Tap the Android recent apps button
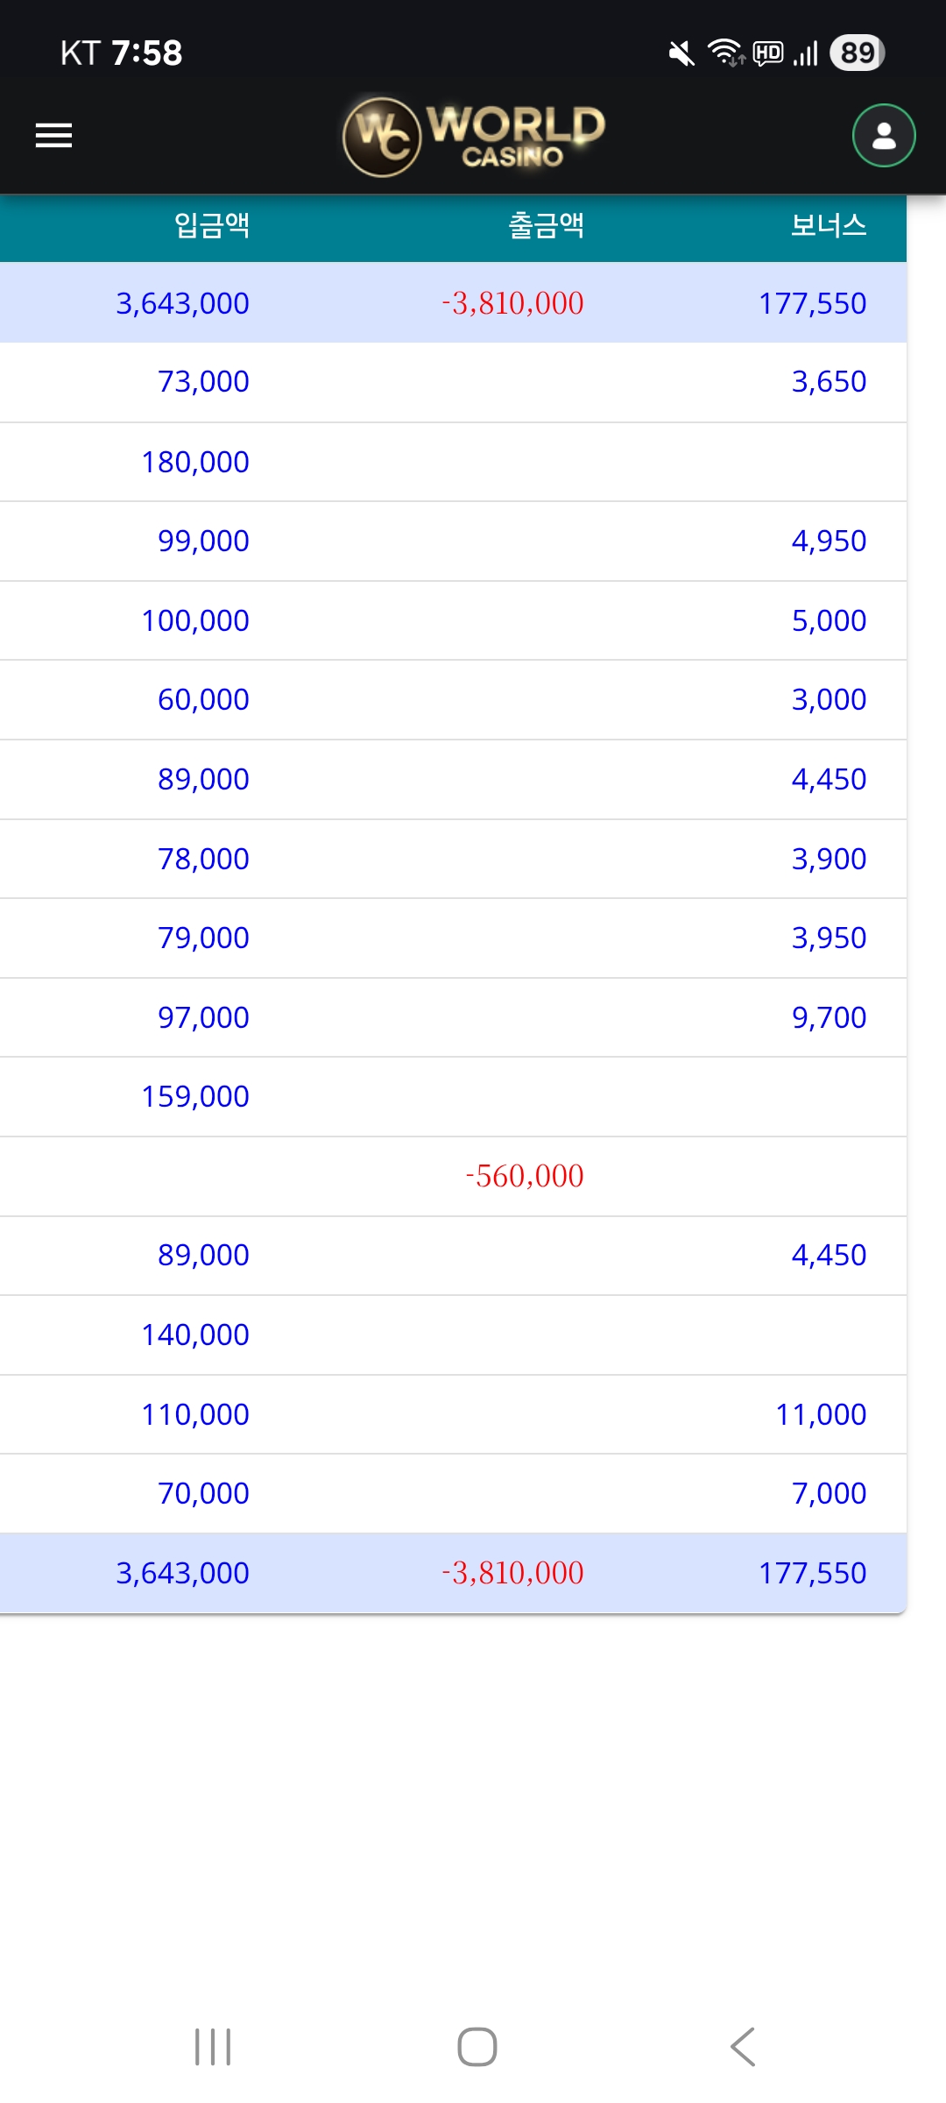This screenshot has height=2103, width=946. [x=213, y=2047]
